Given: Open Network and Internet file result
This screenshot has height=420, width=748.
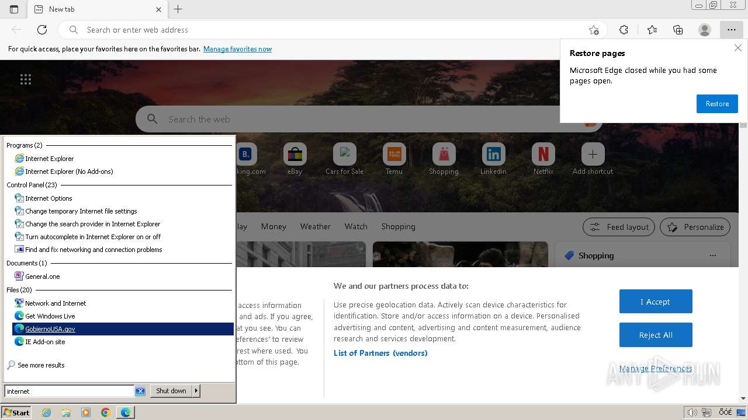Looking at the screenshot, I should (123, 303).
